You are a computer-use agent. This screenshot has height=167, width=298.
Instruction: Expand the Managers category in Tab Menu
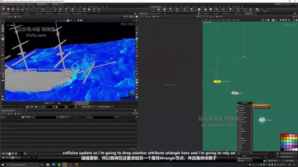click(244, 138)
